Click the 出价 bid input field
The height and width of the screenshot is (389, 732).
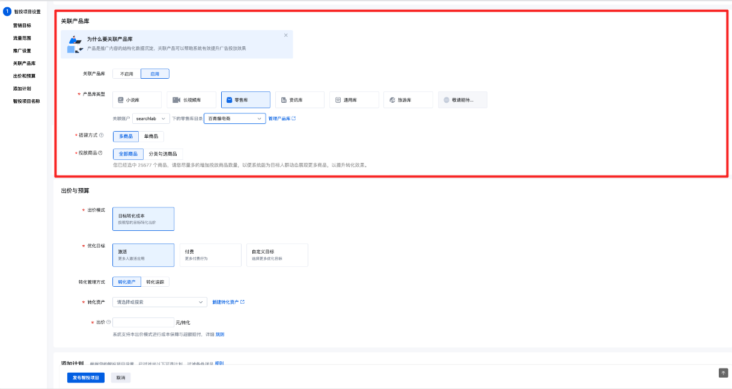(144, 323)
